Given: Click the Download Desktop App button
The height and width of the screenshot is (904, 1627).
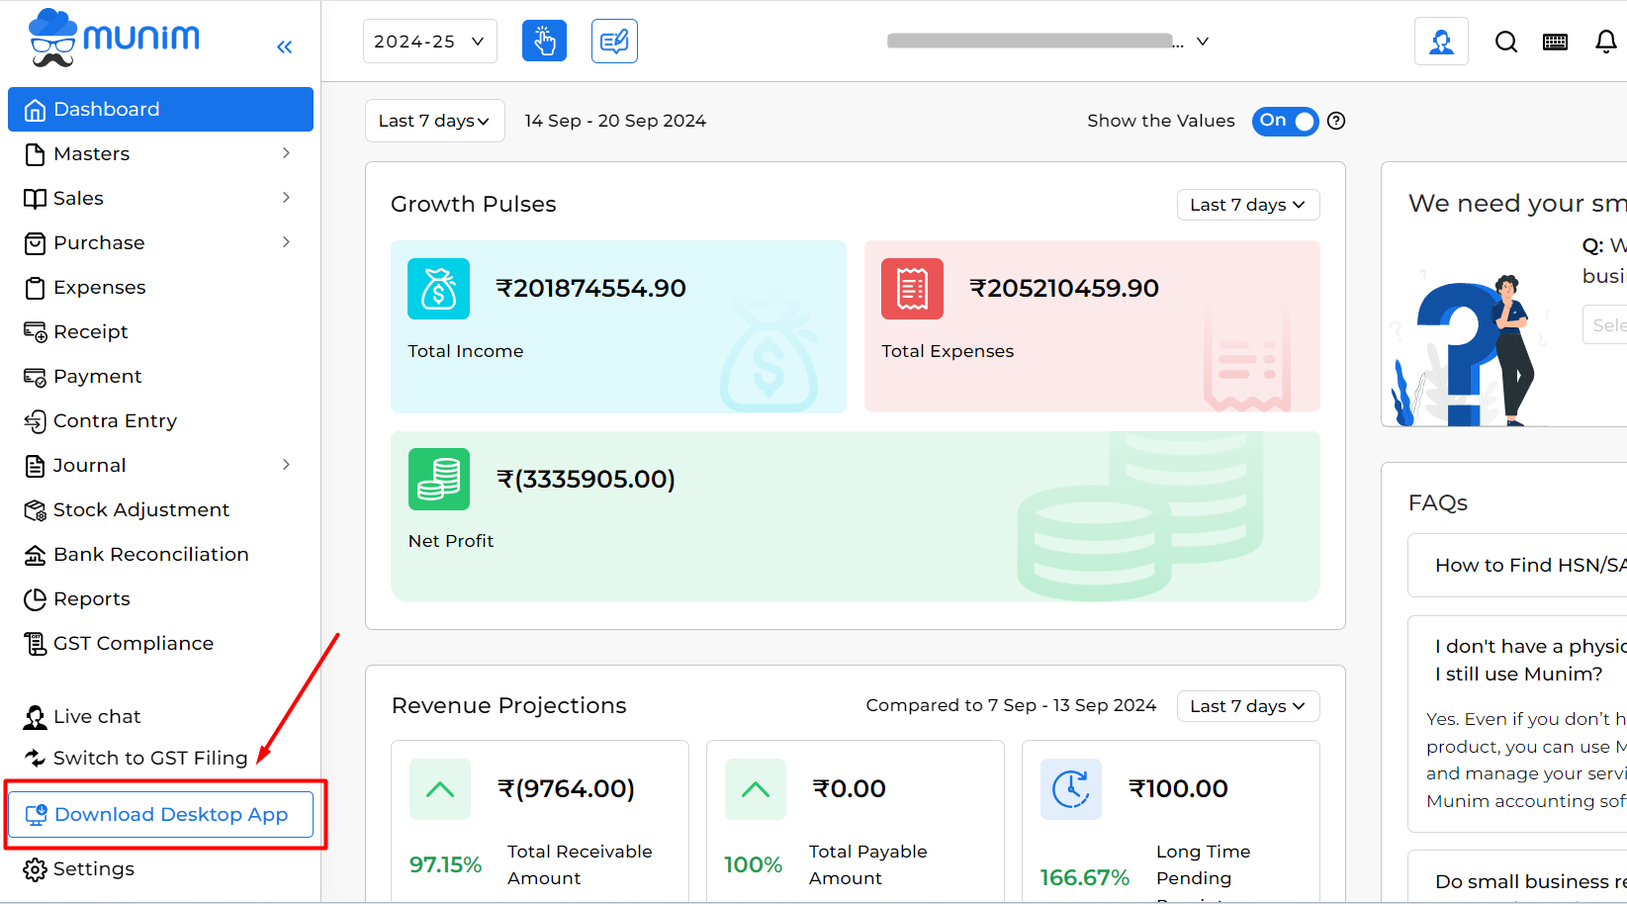Looking at the screenshot, I should pos(160,814).
